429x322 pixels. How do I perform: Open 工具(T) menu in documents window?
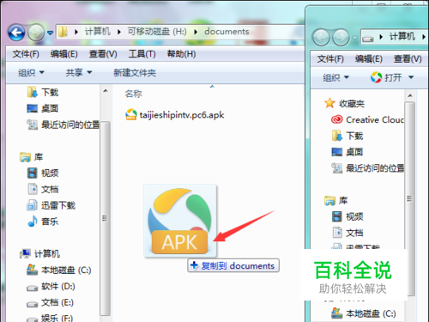[x=142, y=54]
